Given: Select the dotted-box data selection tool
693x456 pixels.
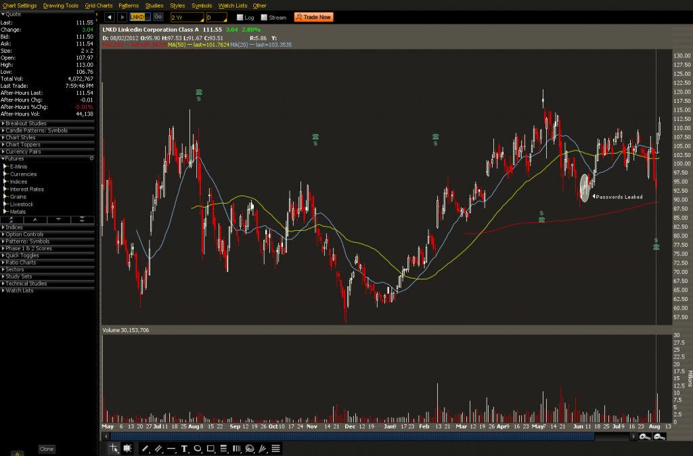Looking at the screenshot, I should [x=127, y=449].
